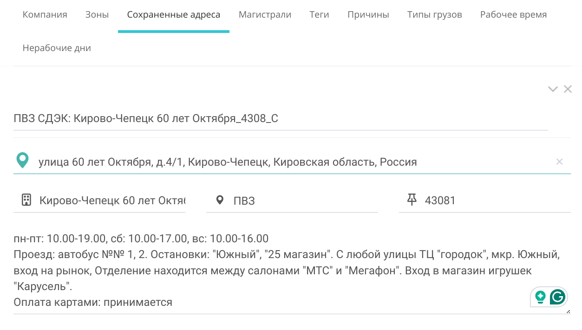
Task: Go to the Теги tab
Action: (x=319, y=15)
